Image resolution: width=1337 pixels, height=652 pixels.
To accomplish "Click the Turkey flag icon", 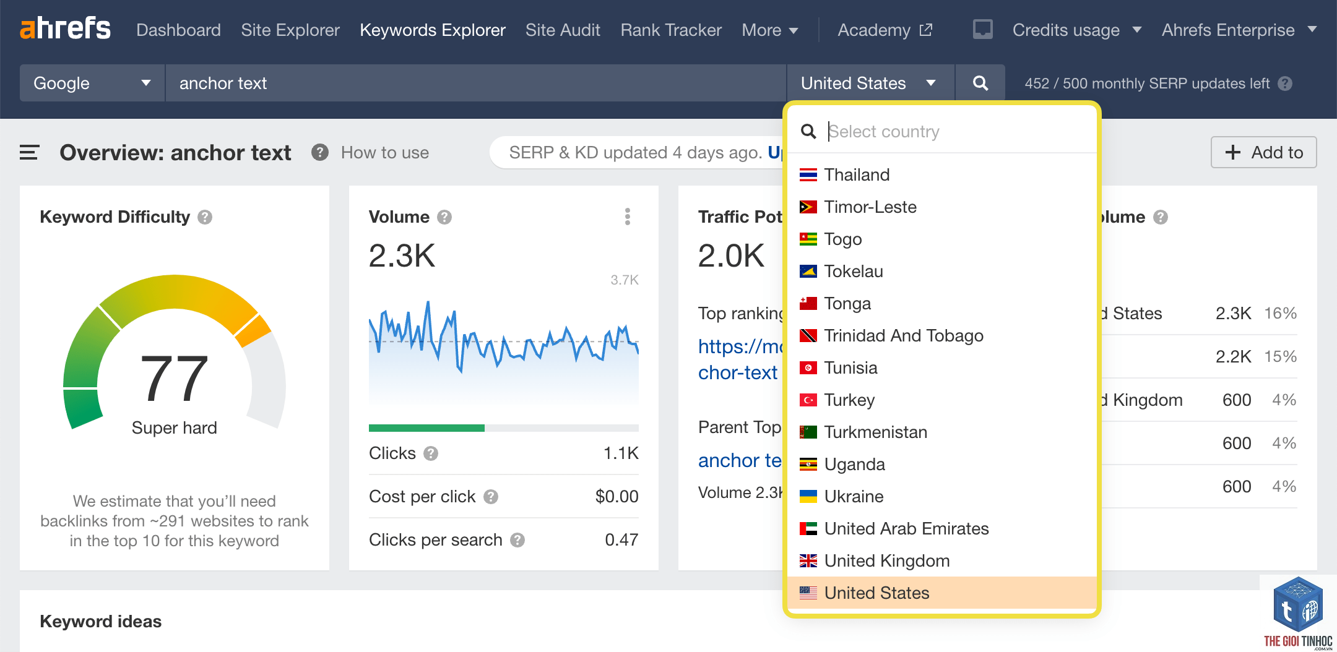I will tap(808, 400).
